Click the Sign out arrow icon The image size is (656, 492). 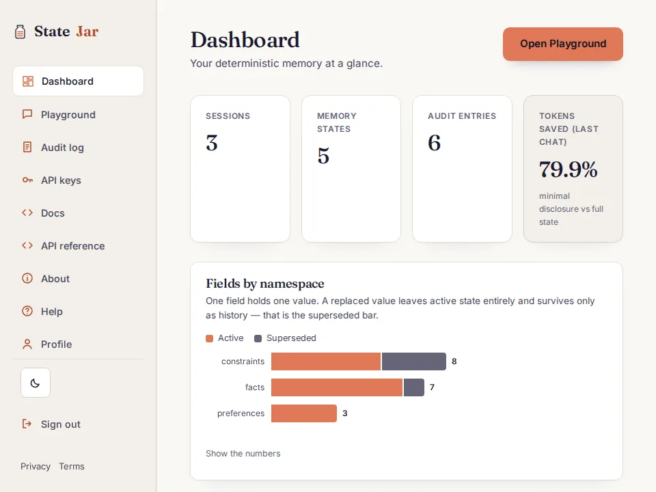[x=27, y=424]
